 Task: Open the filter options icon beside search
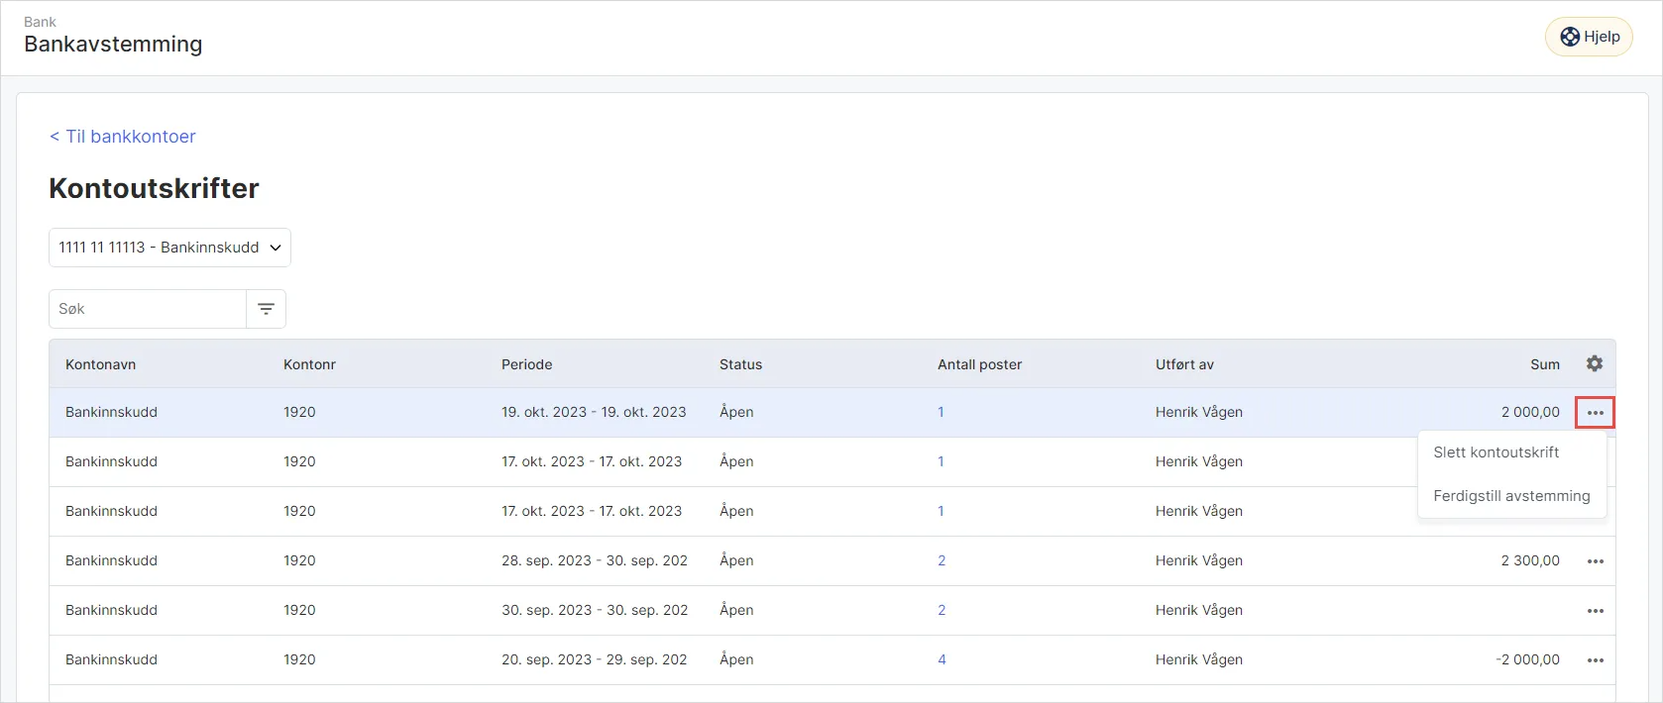point(266,309)
